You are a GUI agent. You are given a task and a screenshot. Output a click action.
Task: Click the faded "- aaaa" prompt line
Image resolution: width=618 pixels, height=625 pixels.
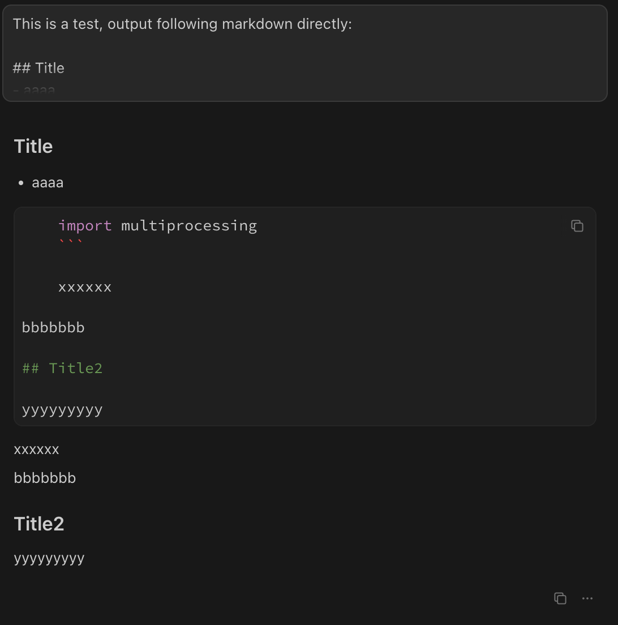pyautogui.click(x=35, y=89)
